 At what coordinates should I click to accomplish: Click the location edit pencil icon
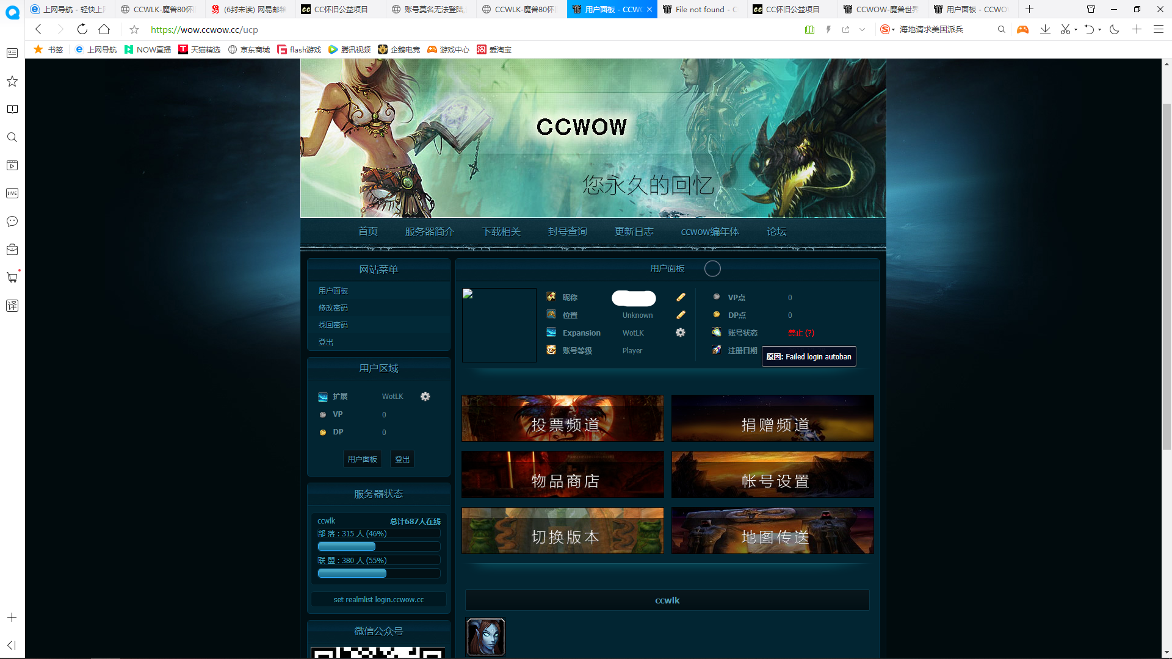pyautogui.click(x=681, y=315)
